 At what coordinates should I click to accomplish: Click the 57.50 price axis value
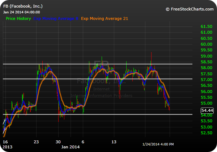tap(207, 74)
